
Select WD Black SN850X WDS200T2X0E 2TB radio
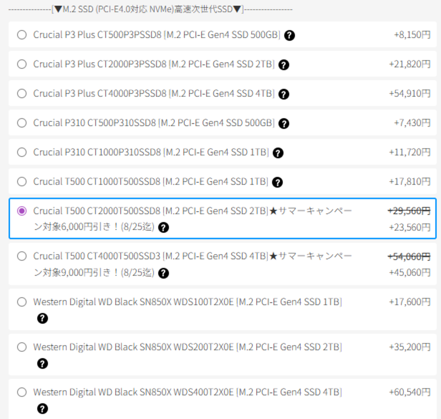point(22,347)
